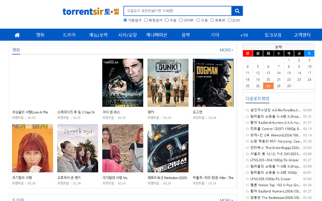Open the +19 menu
Screen dimensions: 322x201
[x=244, y=35]
